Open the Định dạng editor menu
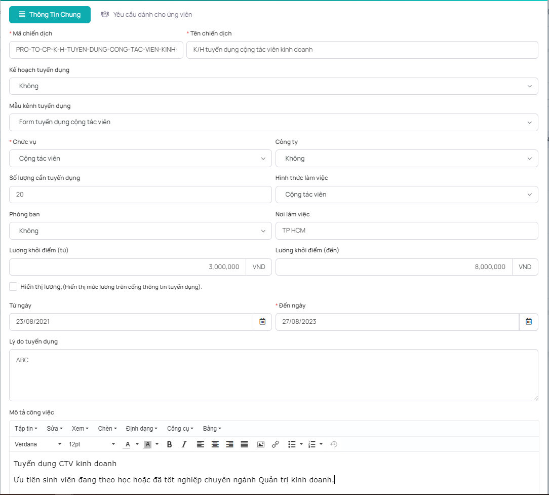549x495 pixels. (x=141, y=429)
